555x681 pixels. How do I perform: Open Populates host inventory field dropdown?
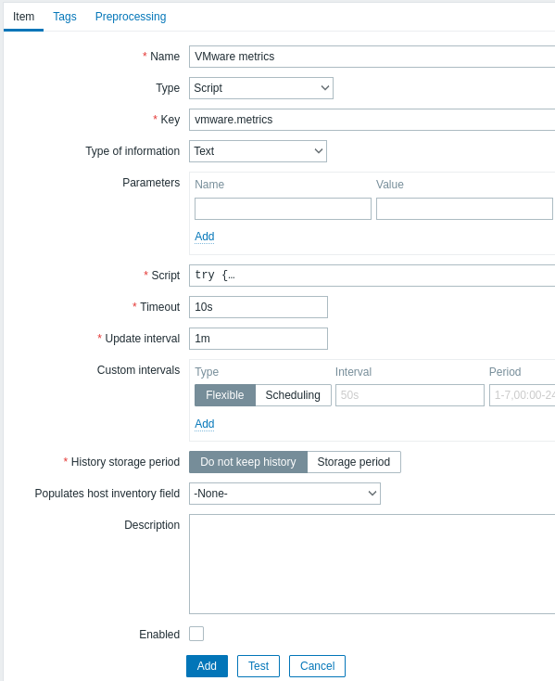point(284,494)
